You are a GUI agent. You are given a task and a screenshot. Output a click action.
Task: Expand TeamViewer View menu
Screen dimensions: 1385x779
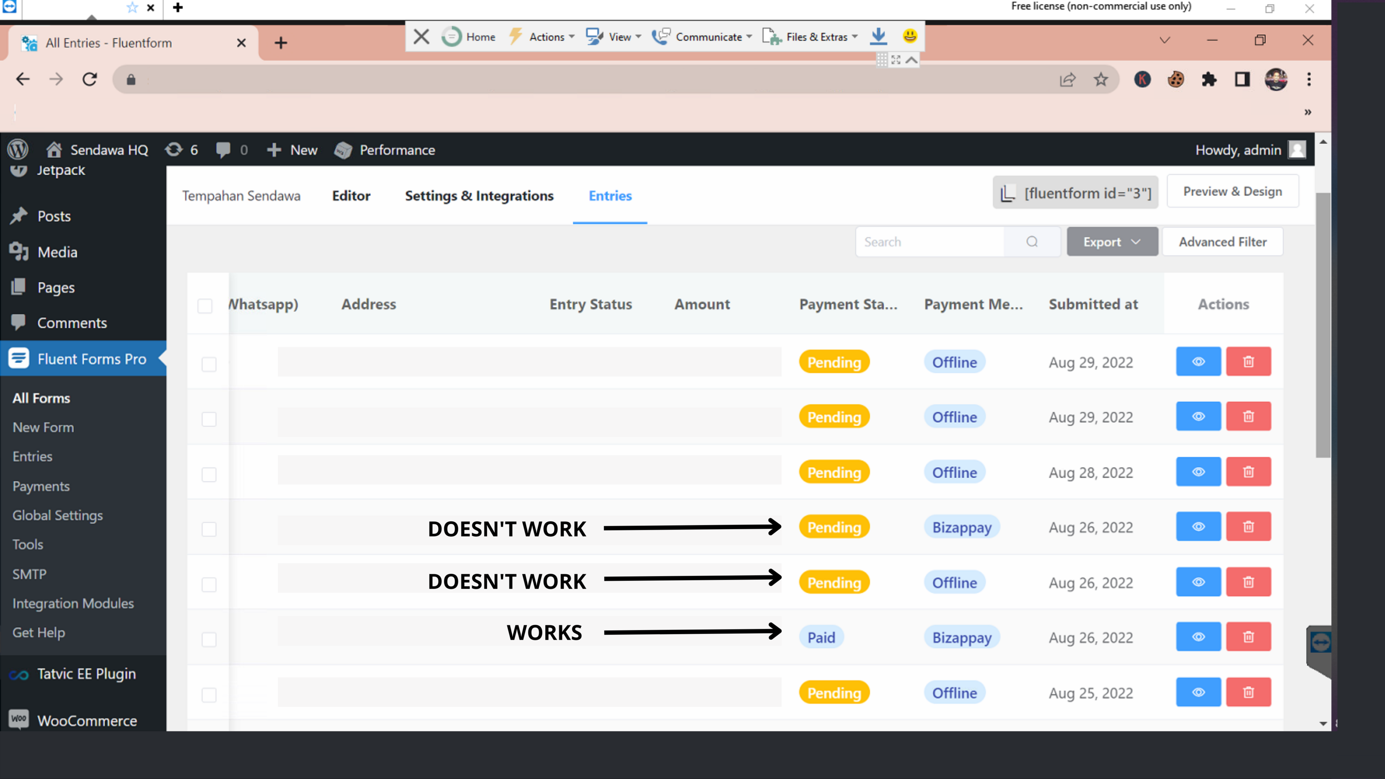614,37
